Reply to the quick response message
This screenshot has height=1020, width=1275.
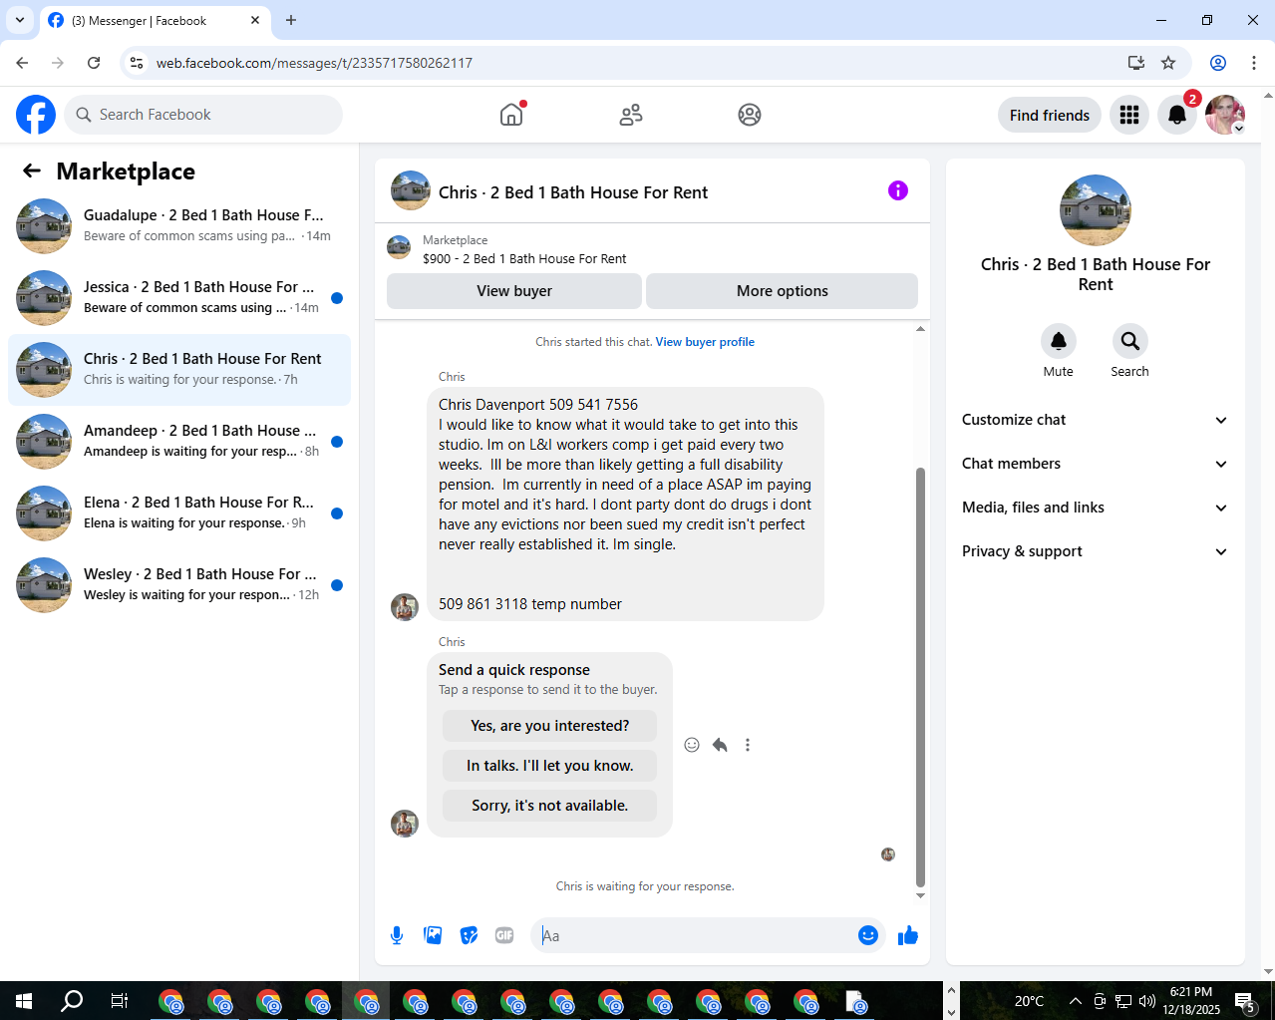(720, 745)
